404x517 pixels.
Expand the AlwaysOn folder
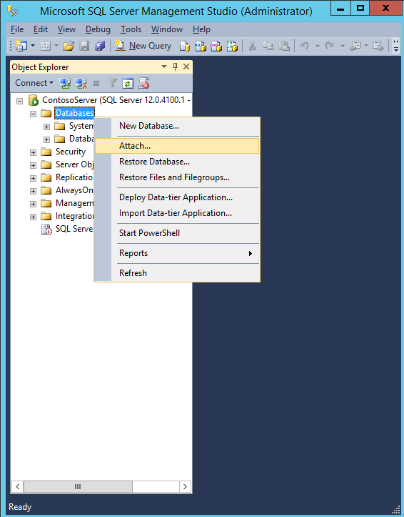point(33,191)
